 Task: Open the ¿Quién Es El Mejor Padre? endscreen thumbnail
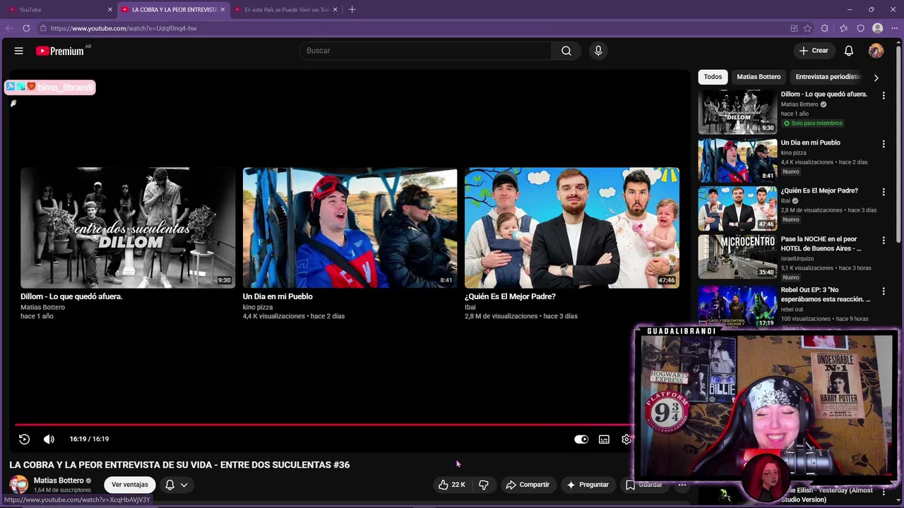pos(572,228)
